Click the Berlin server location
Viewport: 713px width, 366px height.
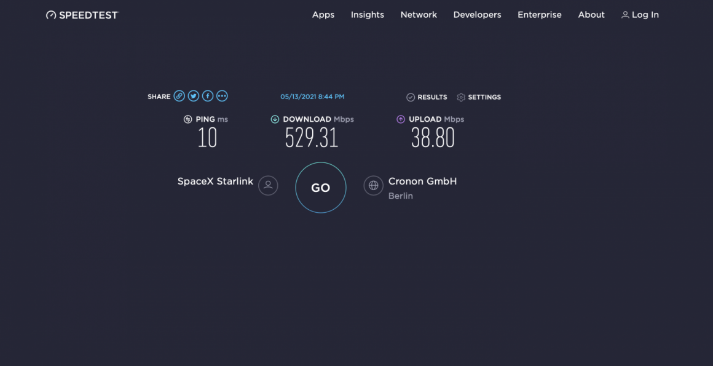401,196
